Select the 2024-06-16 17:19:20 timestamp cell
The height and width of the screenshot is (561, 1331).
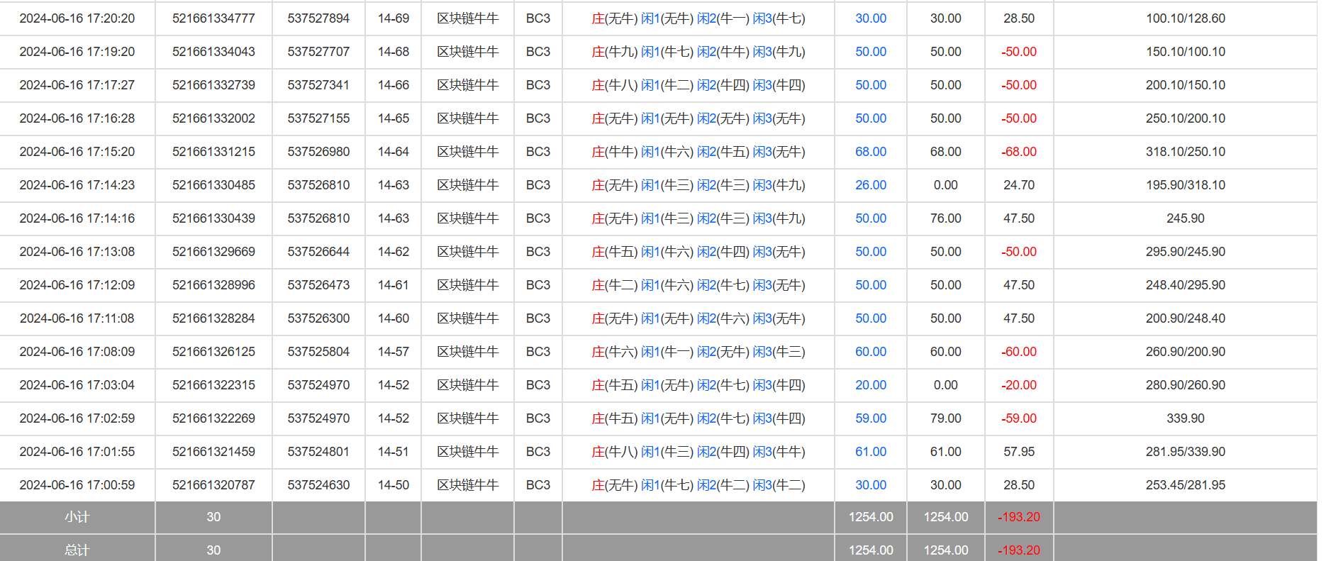pyautogui.click(x=77, y=52)
